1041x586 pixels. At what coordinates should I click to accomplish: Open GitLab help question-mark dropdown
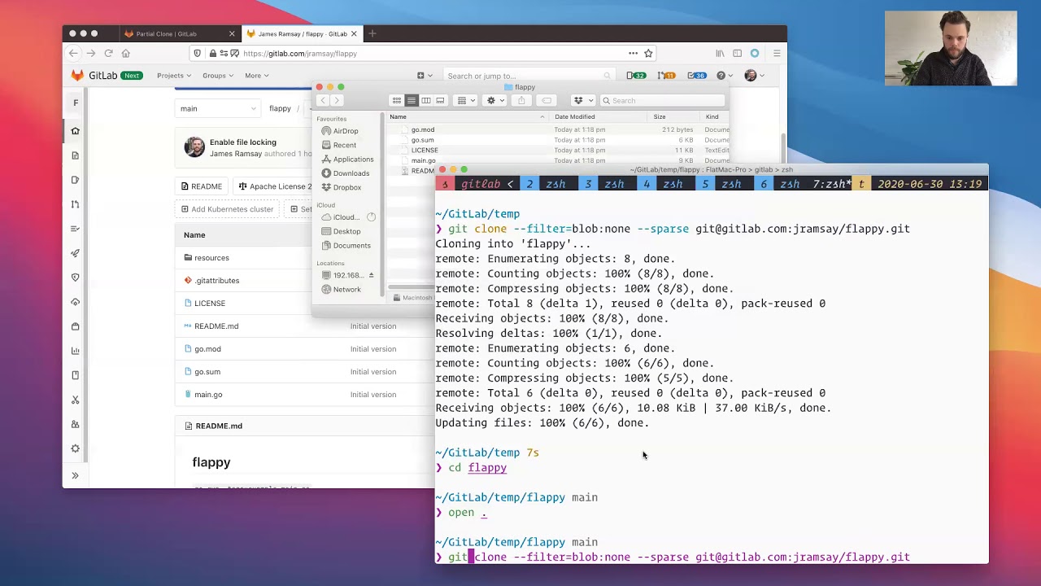(x=724, y=76)
